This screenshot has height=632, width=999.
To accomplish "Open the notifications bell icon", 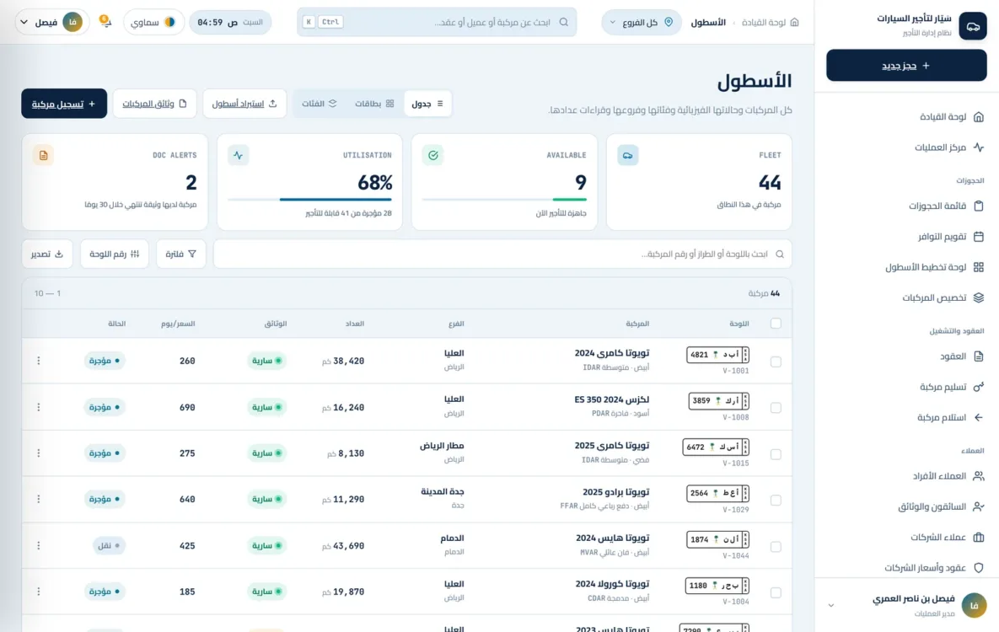I will click(105, 22).
